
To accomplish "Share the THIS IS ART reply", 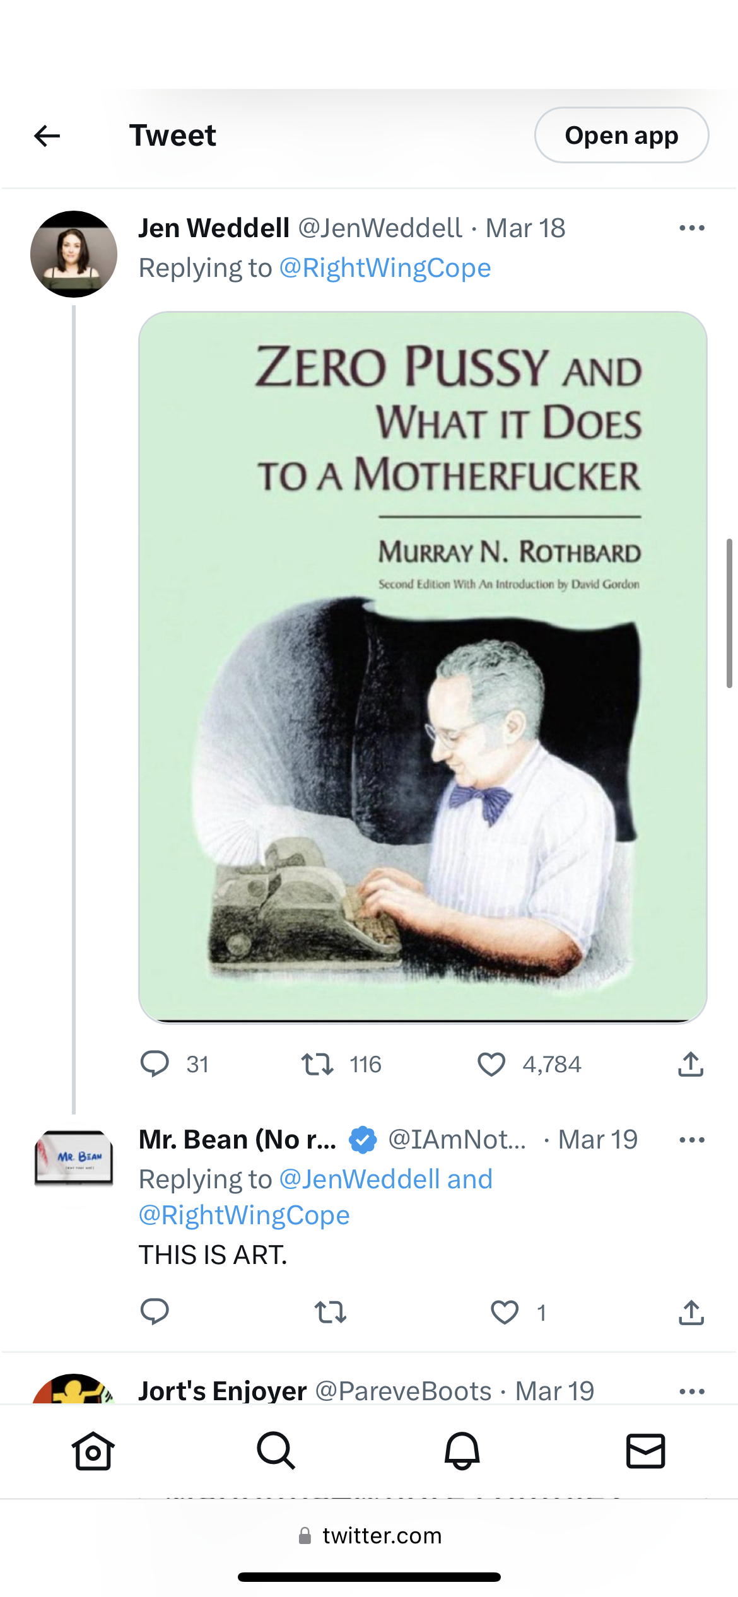I will [x=691, y=1313].
